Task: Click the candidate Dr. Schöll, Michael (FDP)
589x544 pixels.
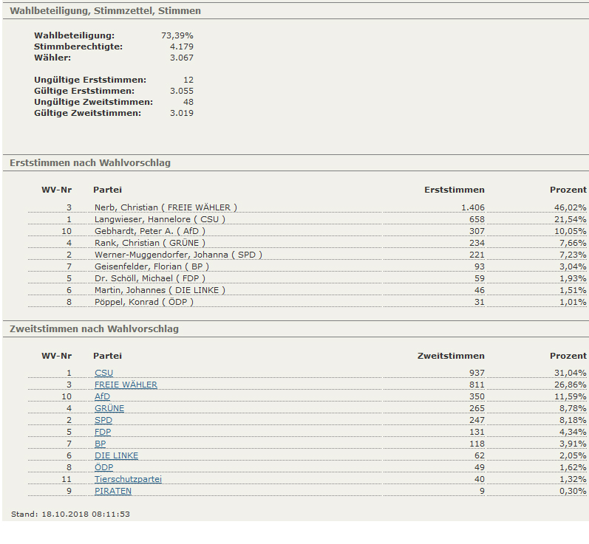Action: (x=150, y=278)
